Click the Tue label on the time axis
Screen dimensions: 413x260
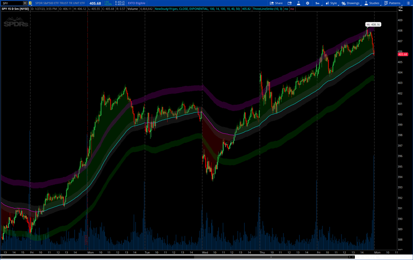147,252
